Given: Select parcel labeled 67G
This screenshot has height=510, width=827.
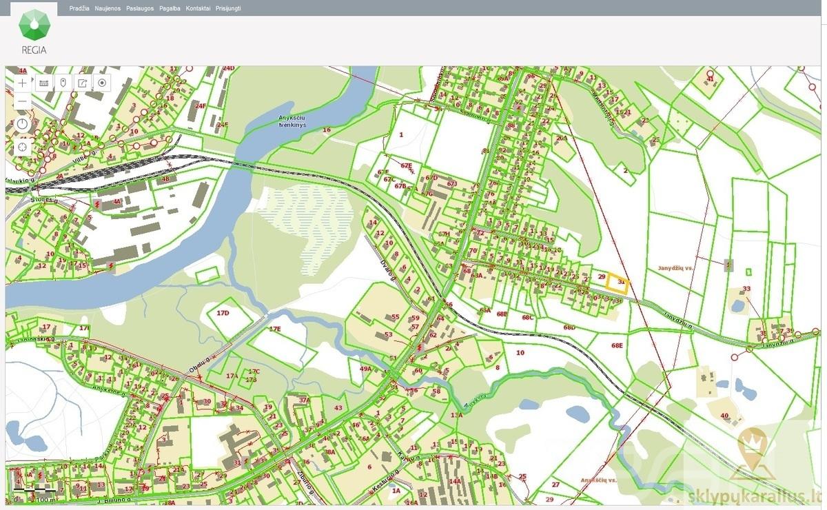Looking at the screenshot, I should (x=427, y=194).
